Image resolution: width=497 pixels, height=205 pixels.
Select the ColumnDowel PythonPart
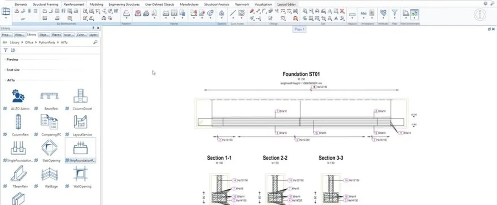[x=80, y=99]
